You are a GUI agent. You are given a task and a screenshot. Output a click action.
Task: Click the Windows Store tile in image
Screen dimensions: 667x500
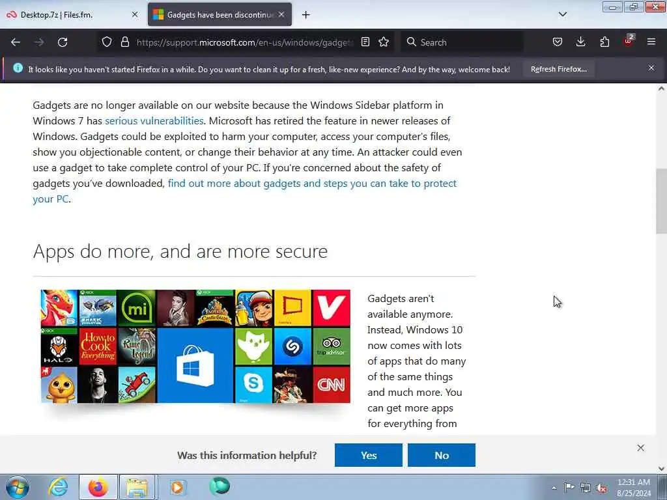tap(195, 366)
